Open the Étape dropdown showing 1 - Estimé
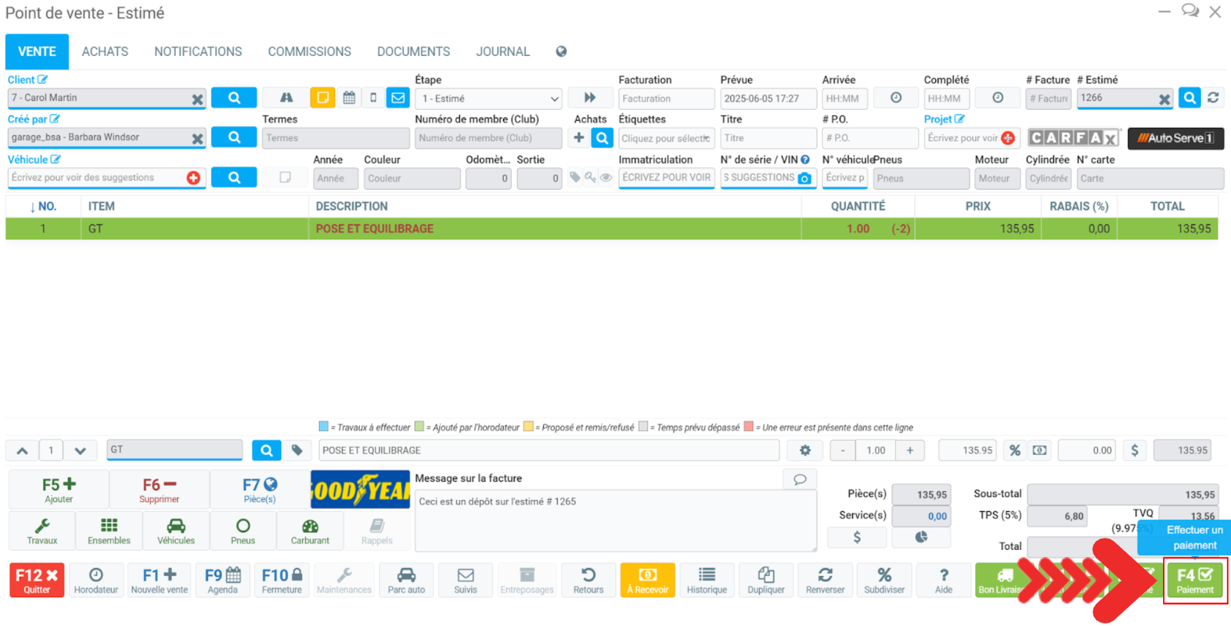Image resolution: width=1231 pixels, height=626 pixels. click(488, 98)
